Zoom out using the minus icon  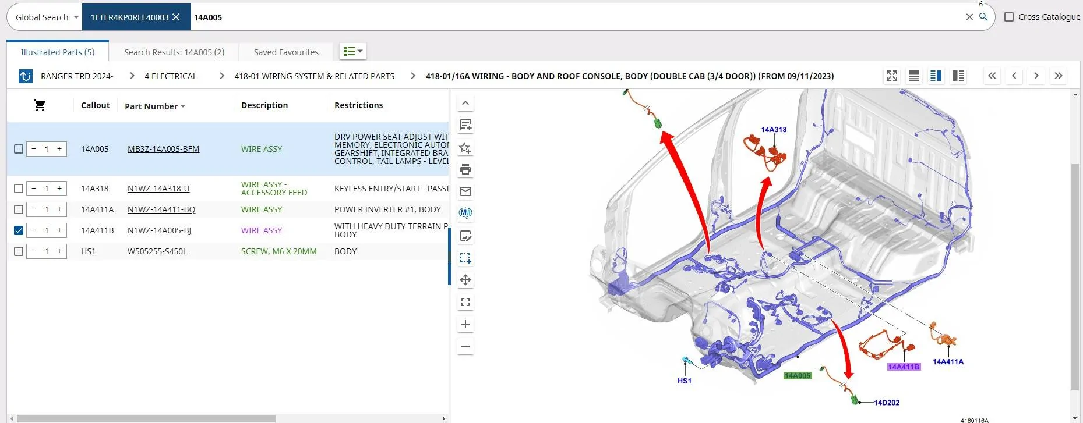[x=465, y=346]
